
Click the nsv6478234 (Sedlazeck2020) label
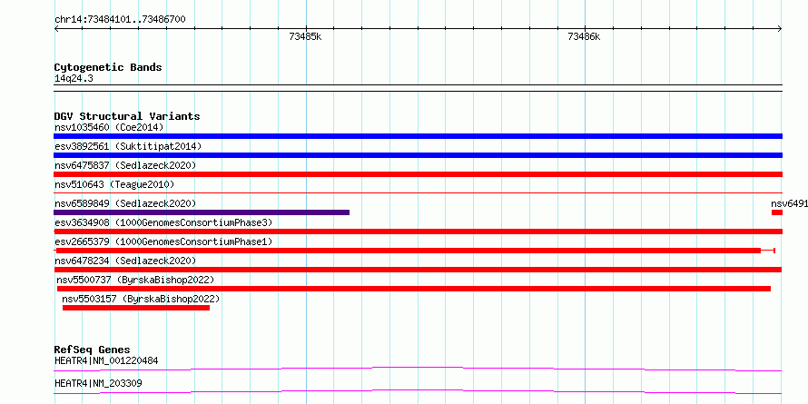(x=125, y=261)
